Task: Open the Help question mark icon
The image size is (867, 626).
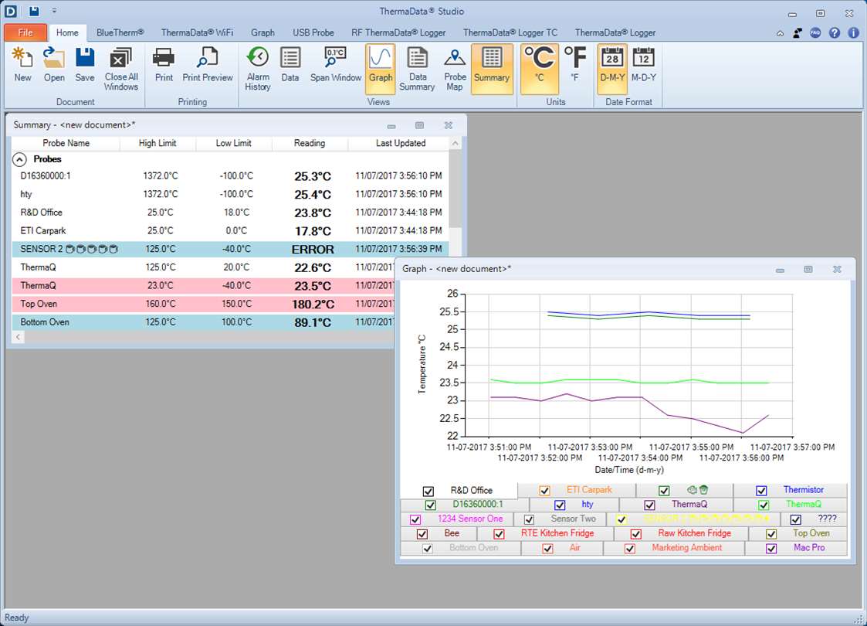Action: [835, 32]
